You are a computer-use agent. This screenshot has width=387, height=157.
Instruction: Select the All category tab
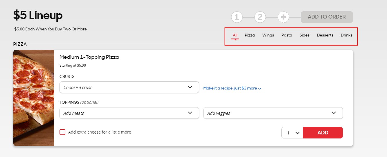pos(235,35)
